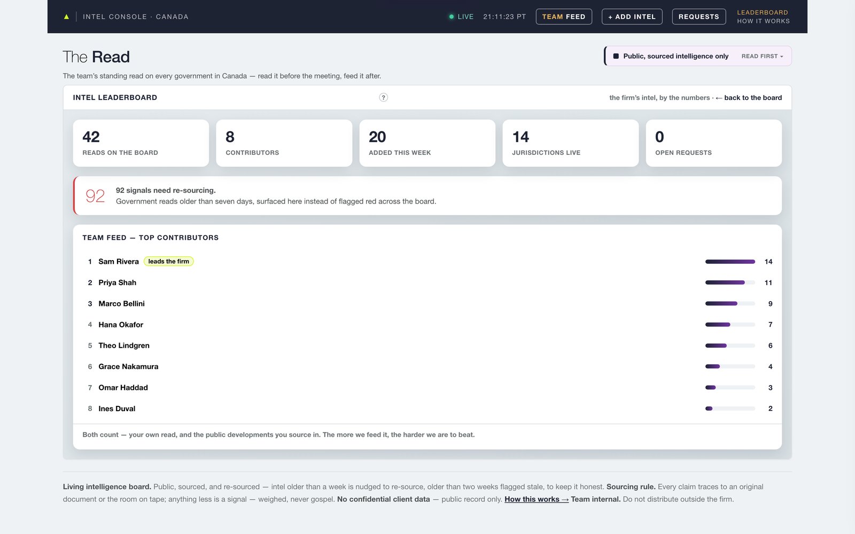This screenshot has width=855, height=534.
Task: Open the help question mark icon
Action: (383, 97)
